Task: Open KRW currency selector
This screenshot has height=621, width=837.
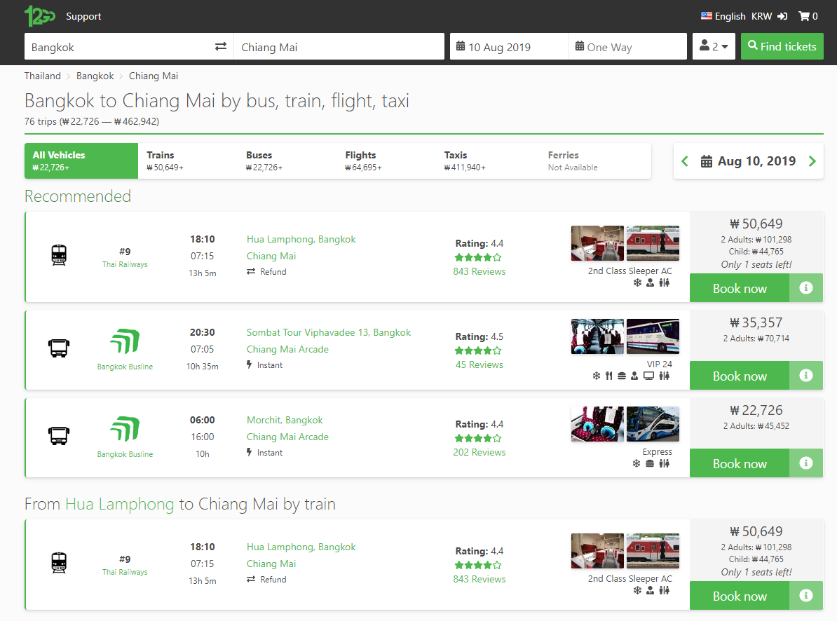Action: (761, 16)
